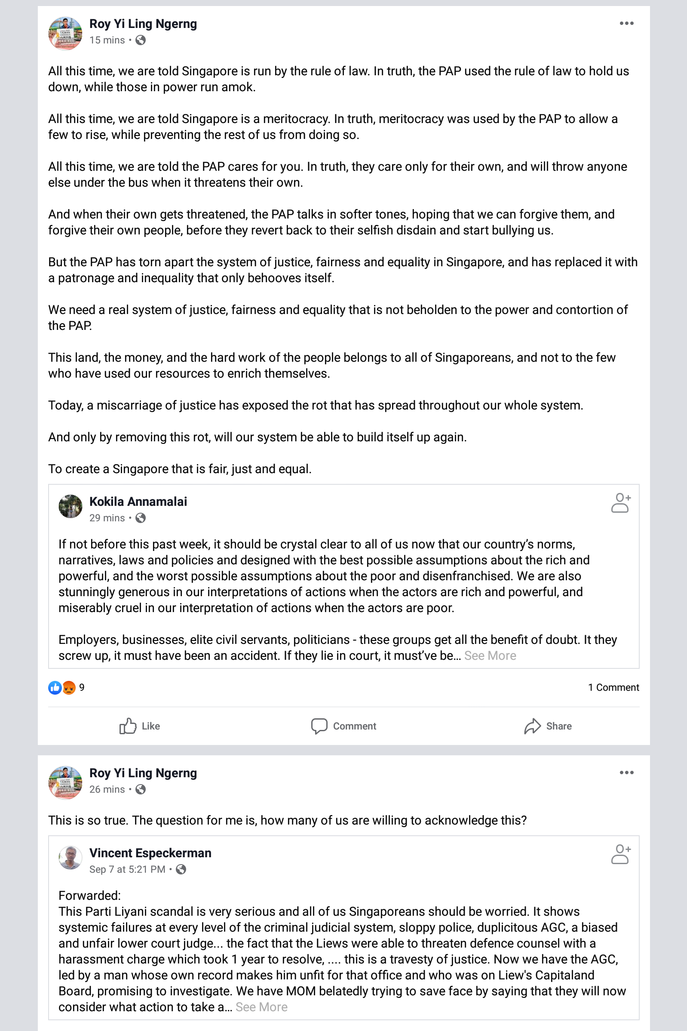Click globe privacy icon on 26 mins post

click(141, 789)
